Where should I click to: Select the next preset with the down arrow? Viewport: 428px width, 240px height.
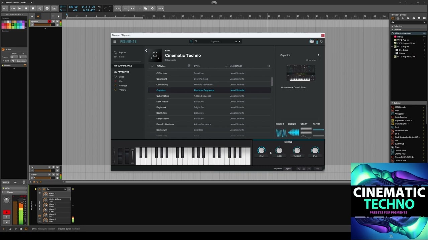coord(240,41)
